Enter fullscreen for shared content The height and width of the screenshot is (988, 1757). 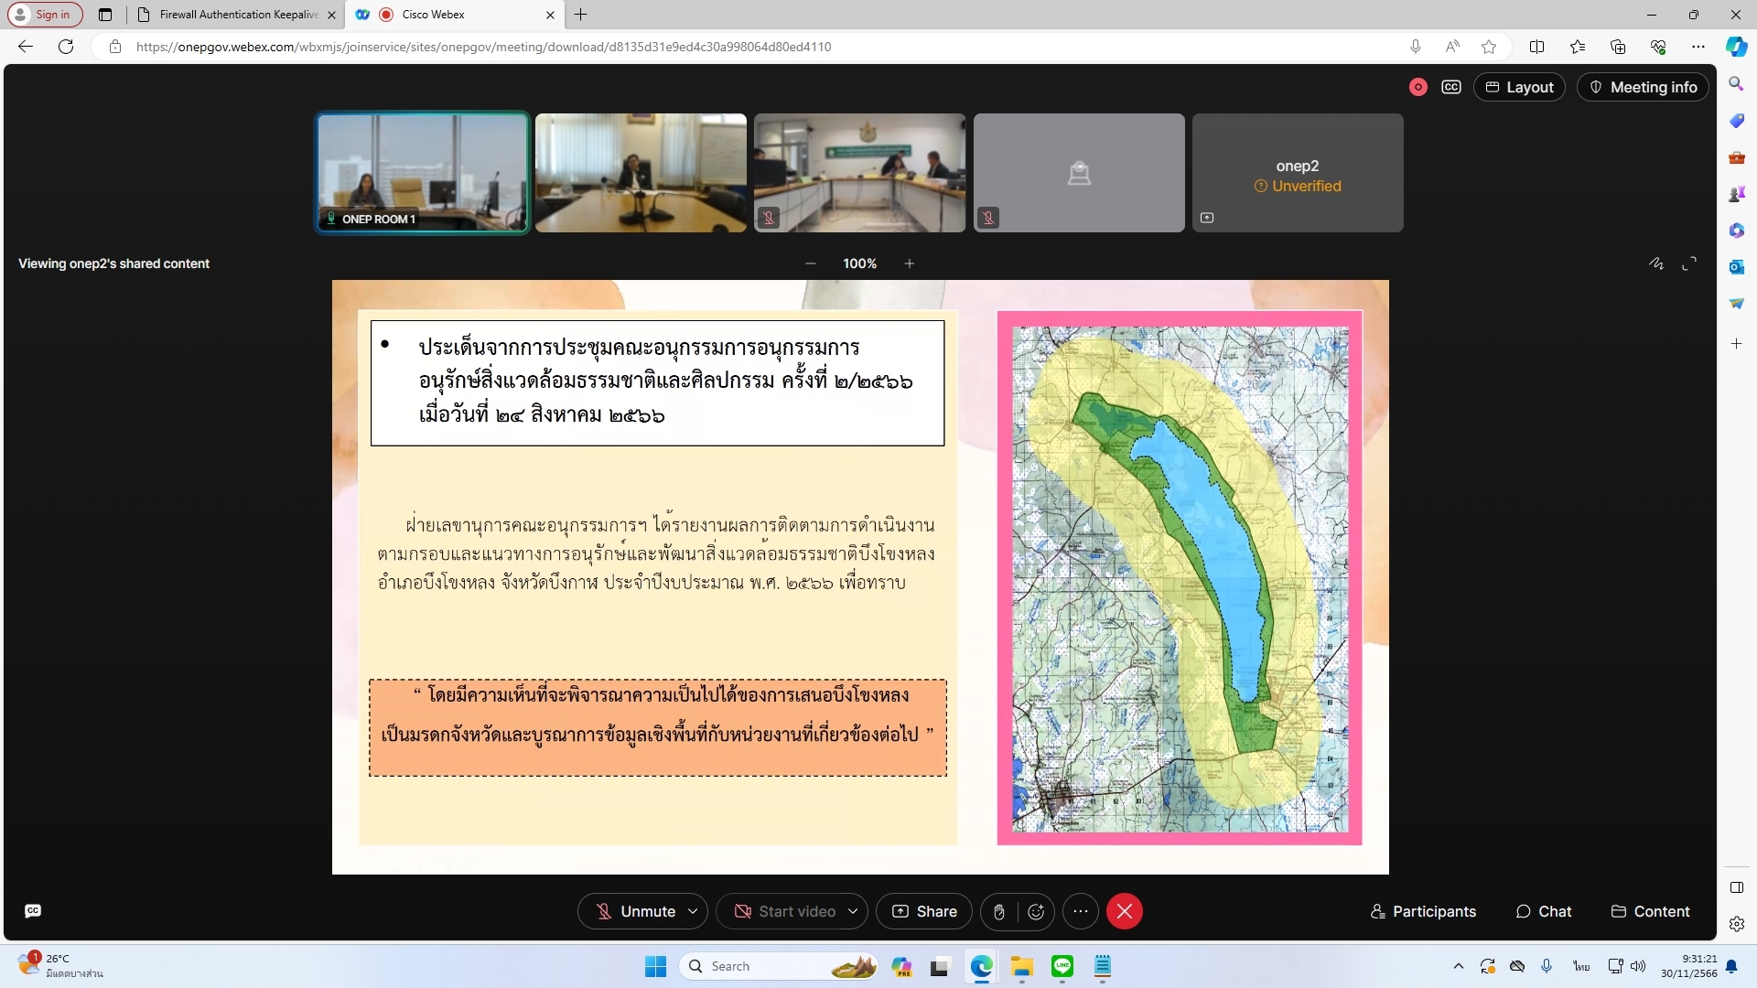click(1689, 263)
